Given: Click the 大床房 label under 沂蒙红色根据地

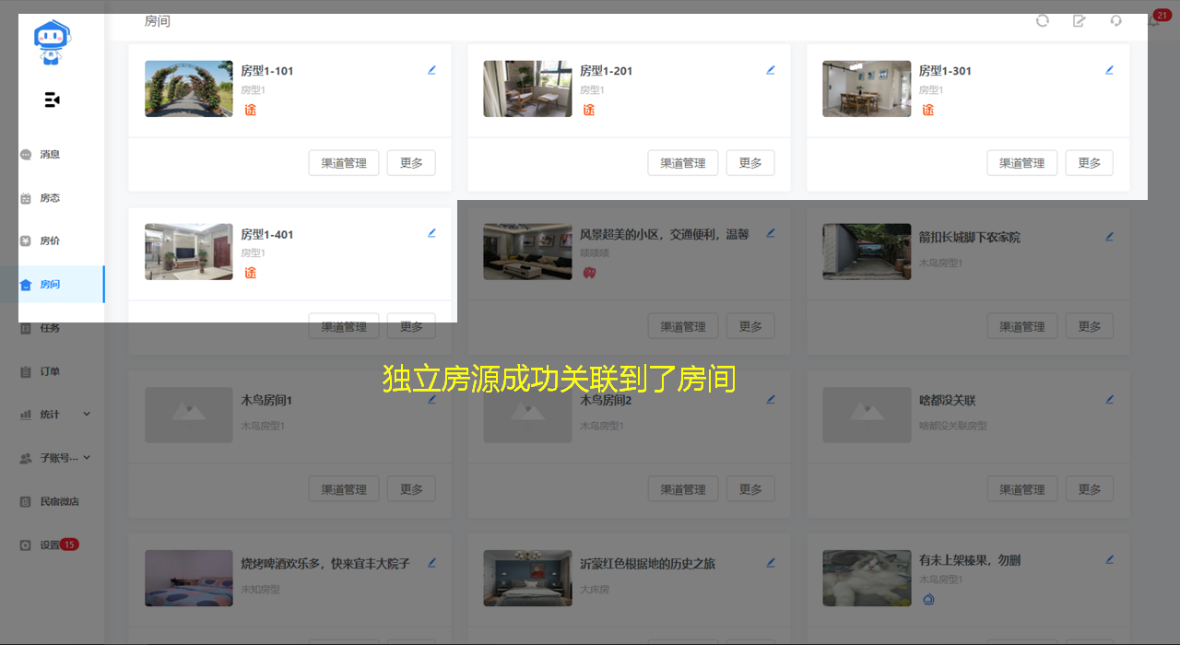Looking at the screenshot, I should pyautogui.click(x=595, y=589).
